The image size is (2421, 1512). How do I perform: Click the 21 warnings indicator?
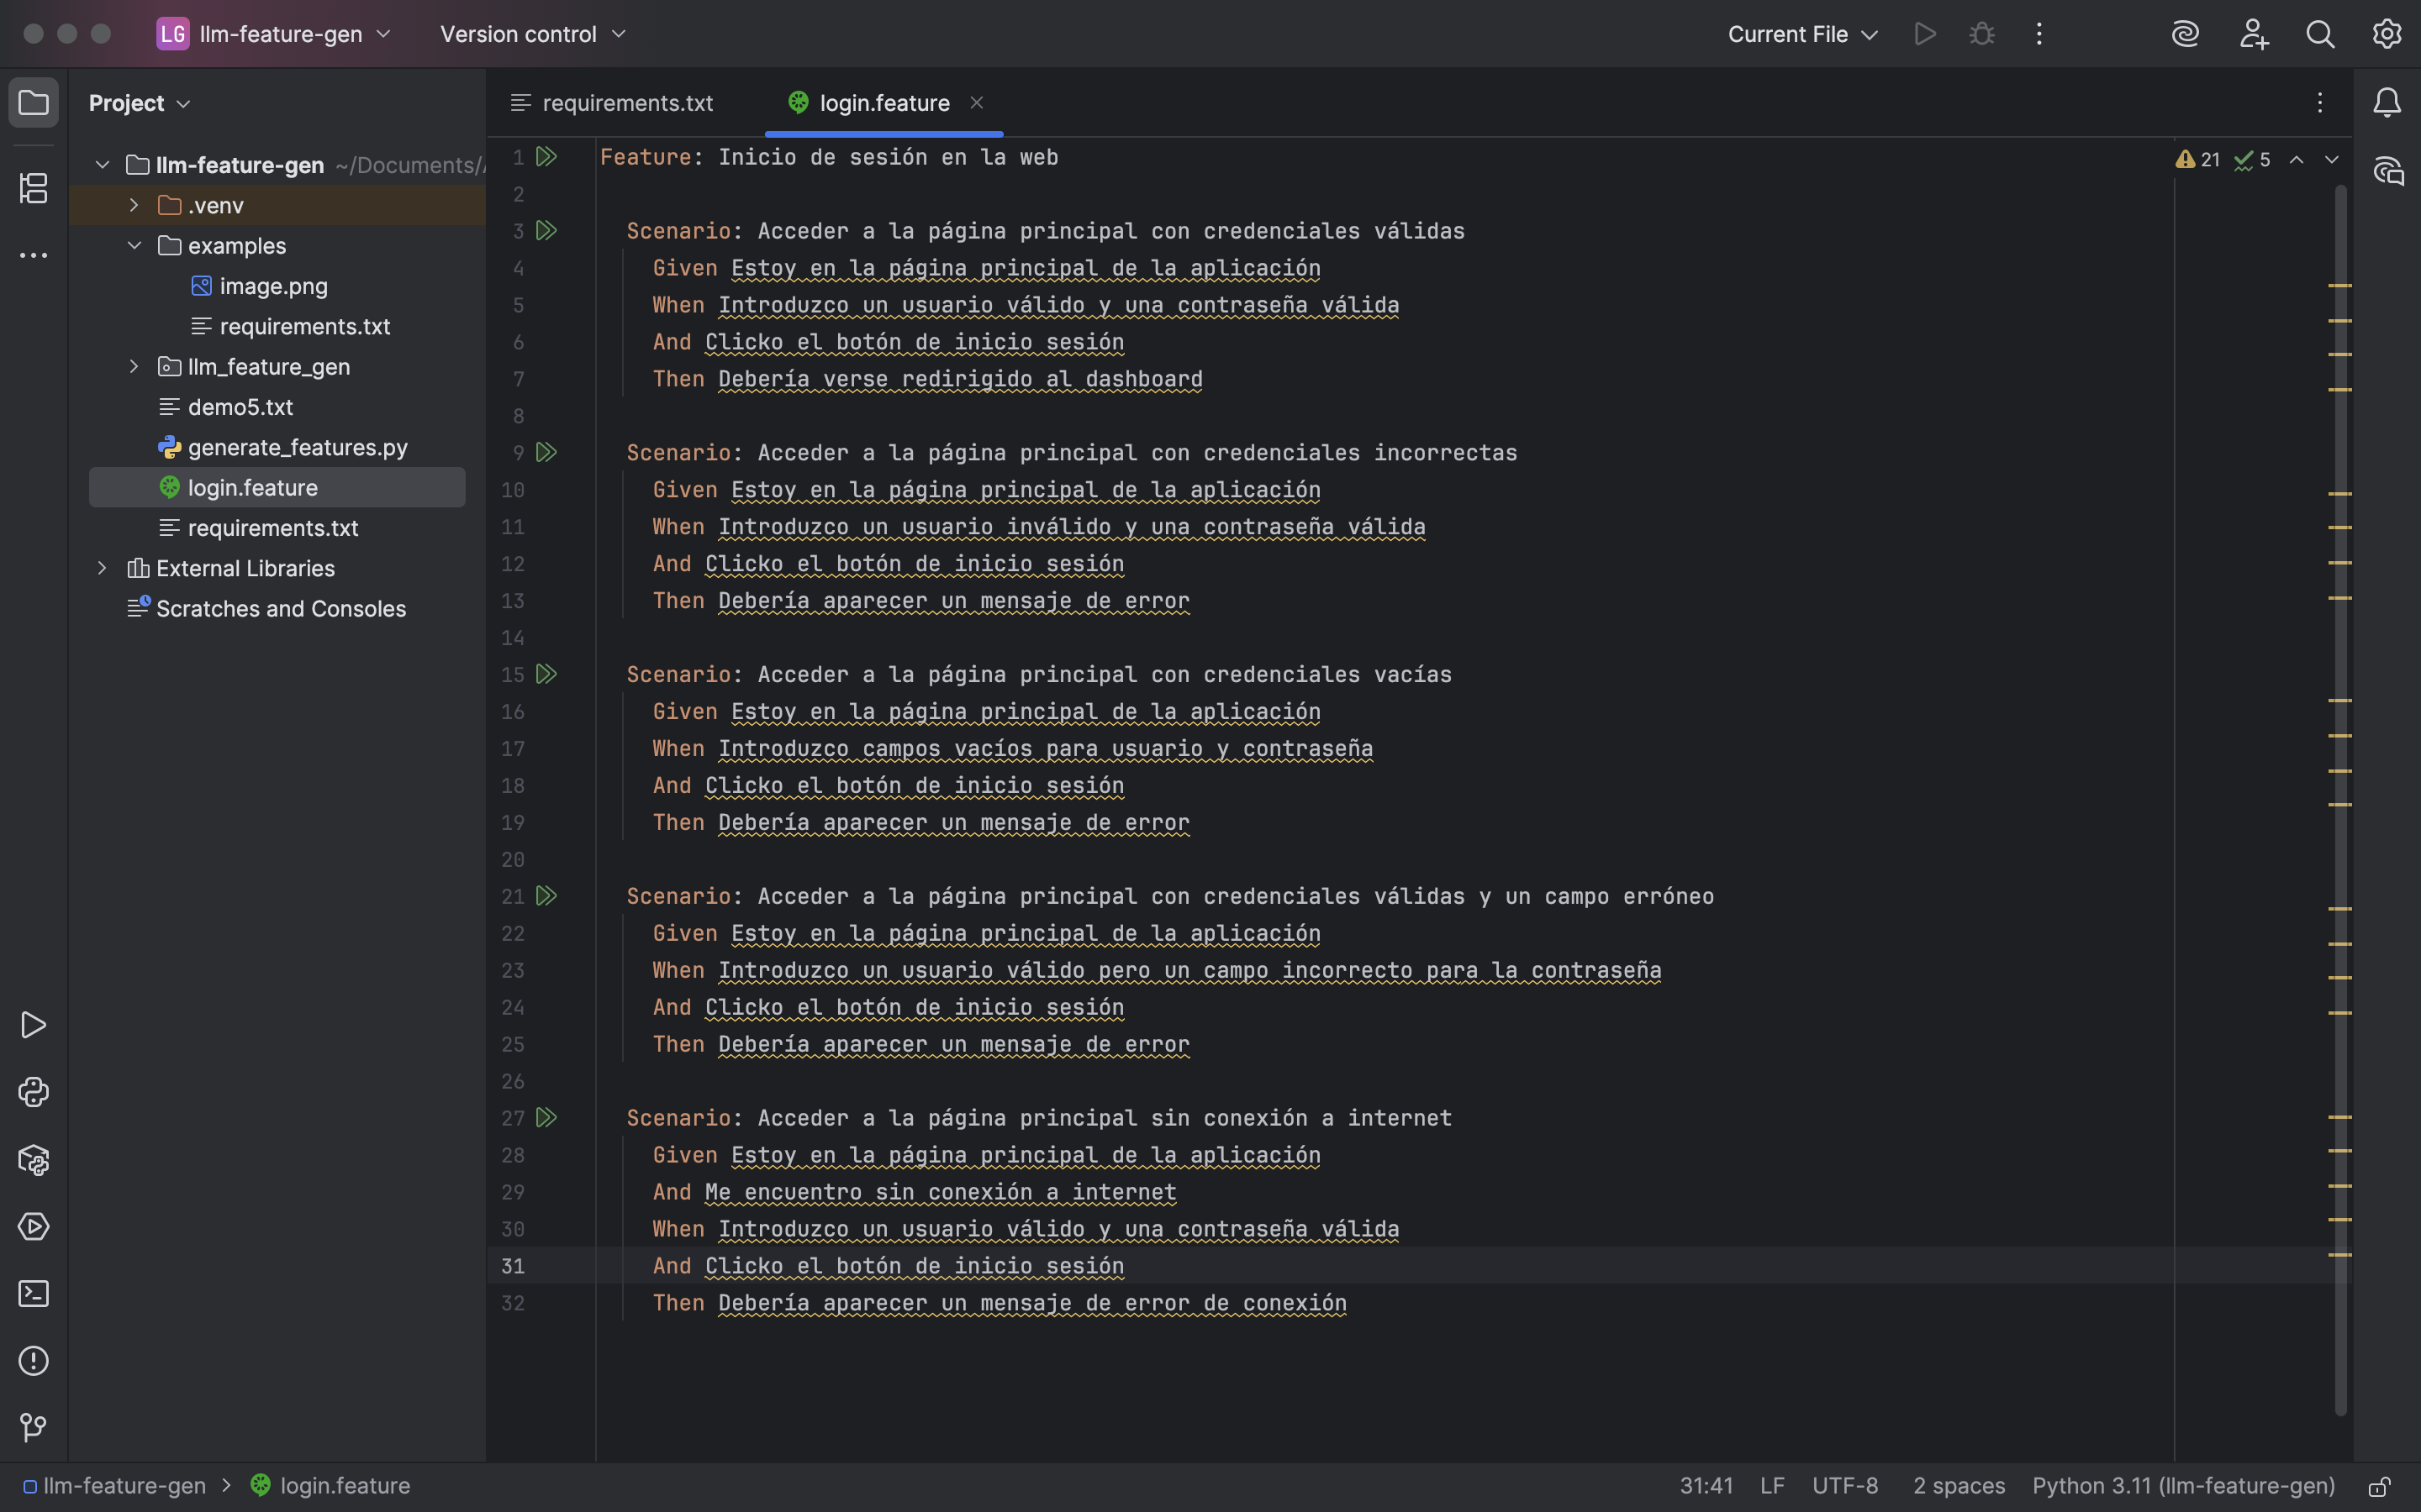click(2198, 160)
